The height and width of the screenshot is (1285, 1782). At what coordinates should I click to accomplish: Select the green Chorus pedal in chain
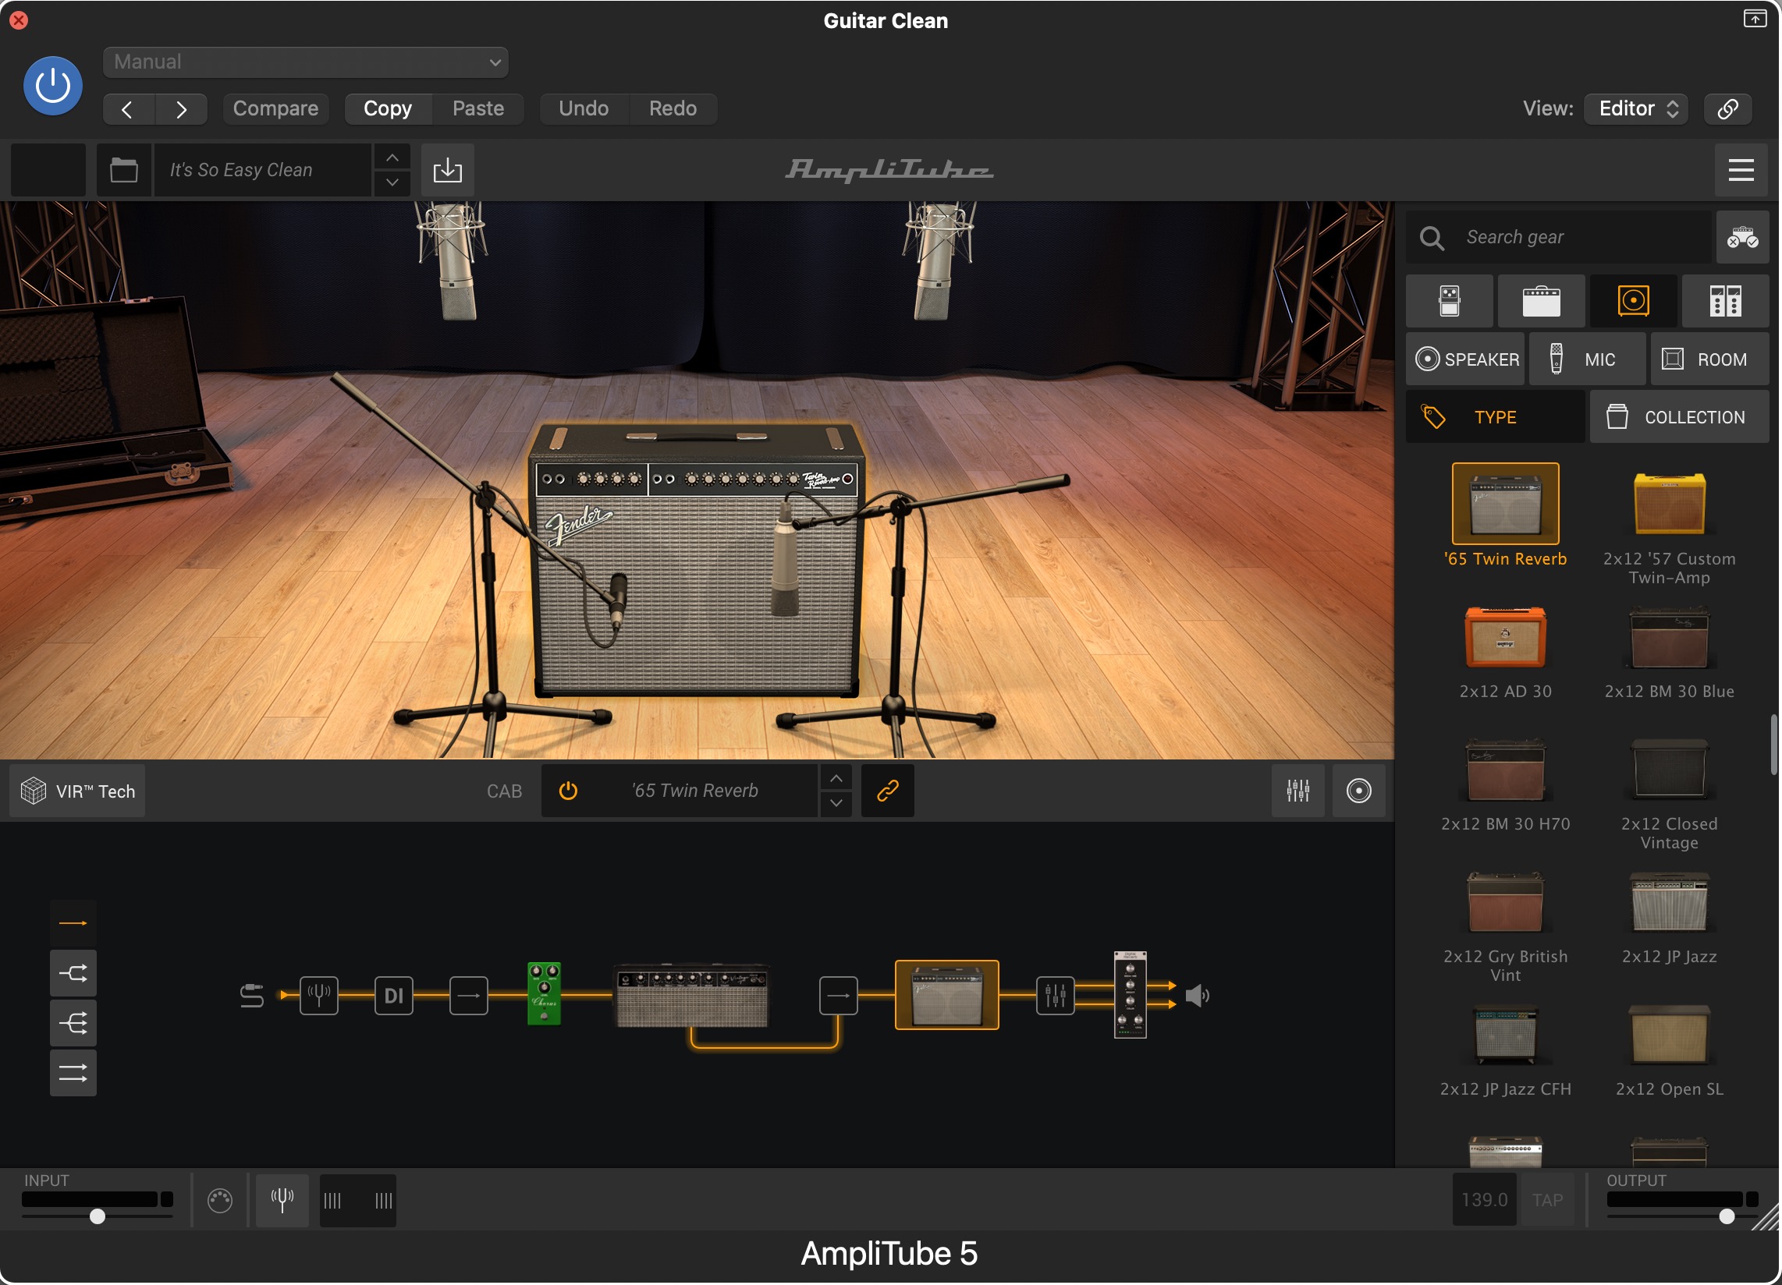click(544, 994)
